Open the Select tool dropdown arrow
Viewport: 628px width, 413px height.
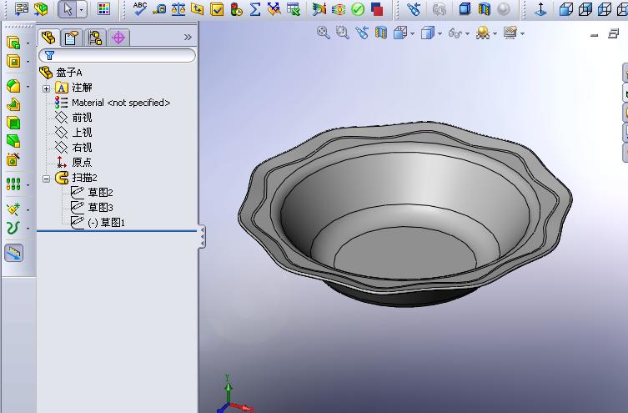pyautogui.click(x=82, y=9)
